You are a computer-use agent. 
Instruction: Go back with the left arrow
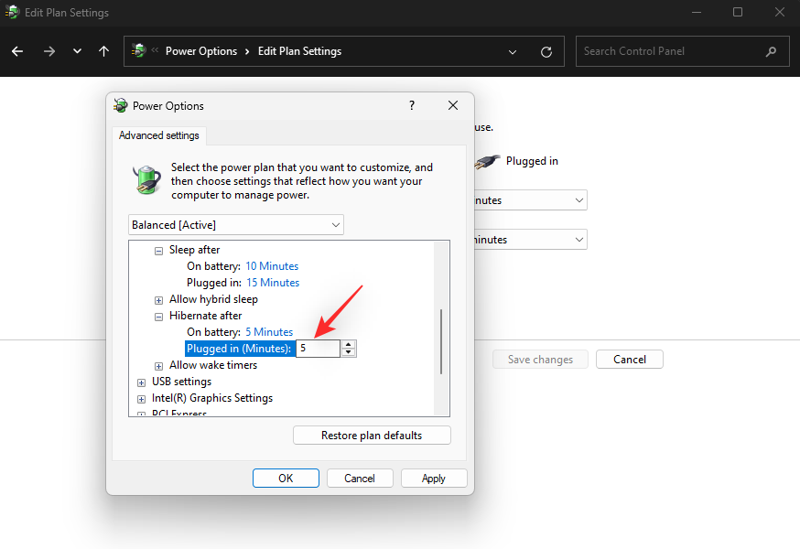tap(17, 51)
